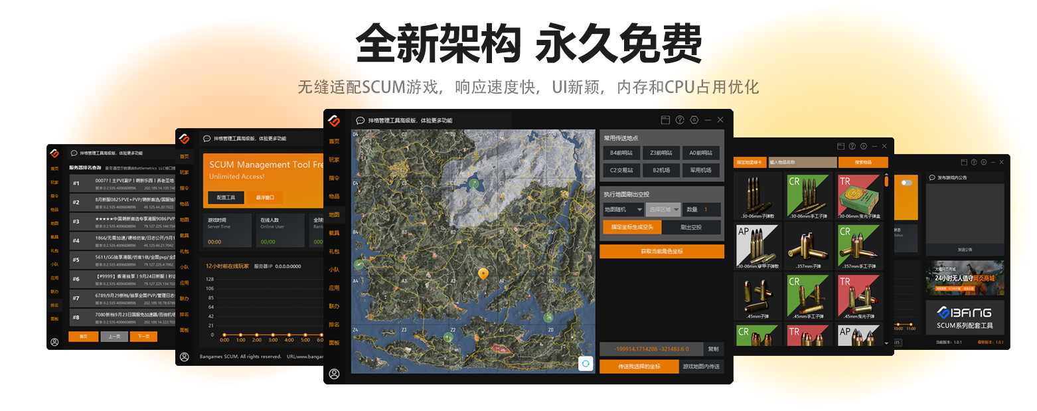
Task: Click the orange location pin on the map
Action: click(484, 274)
